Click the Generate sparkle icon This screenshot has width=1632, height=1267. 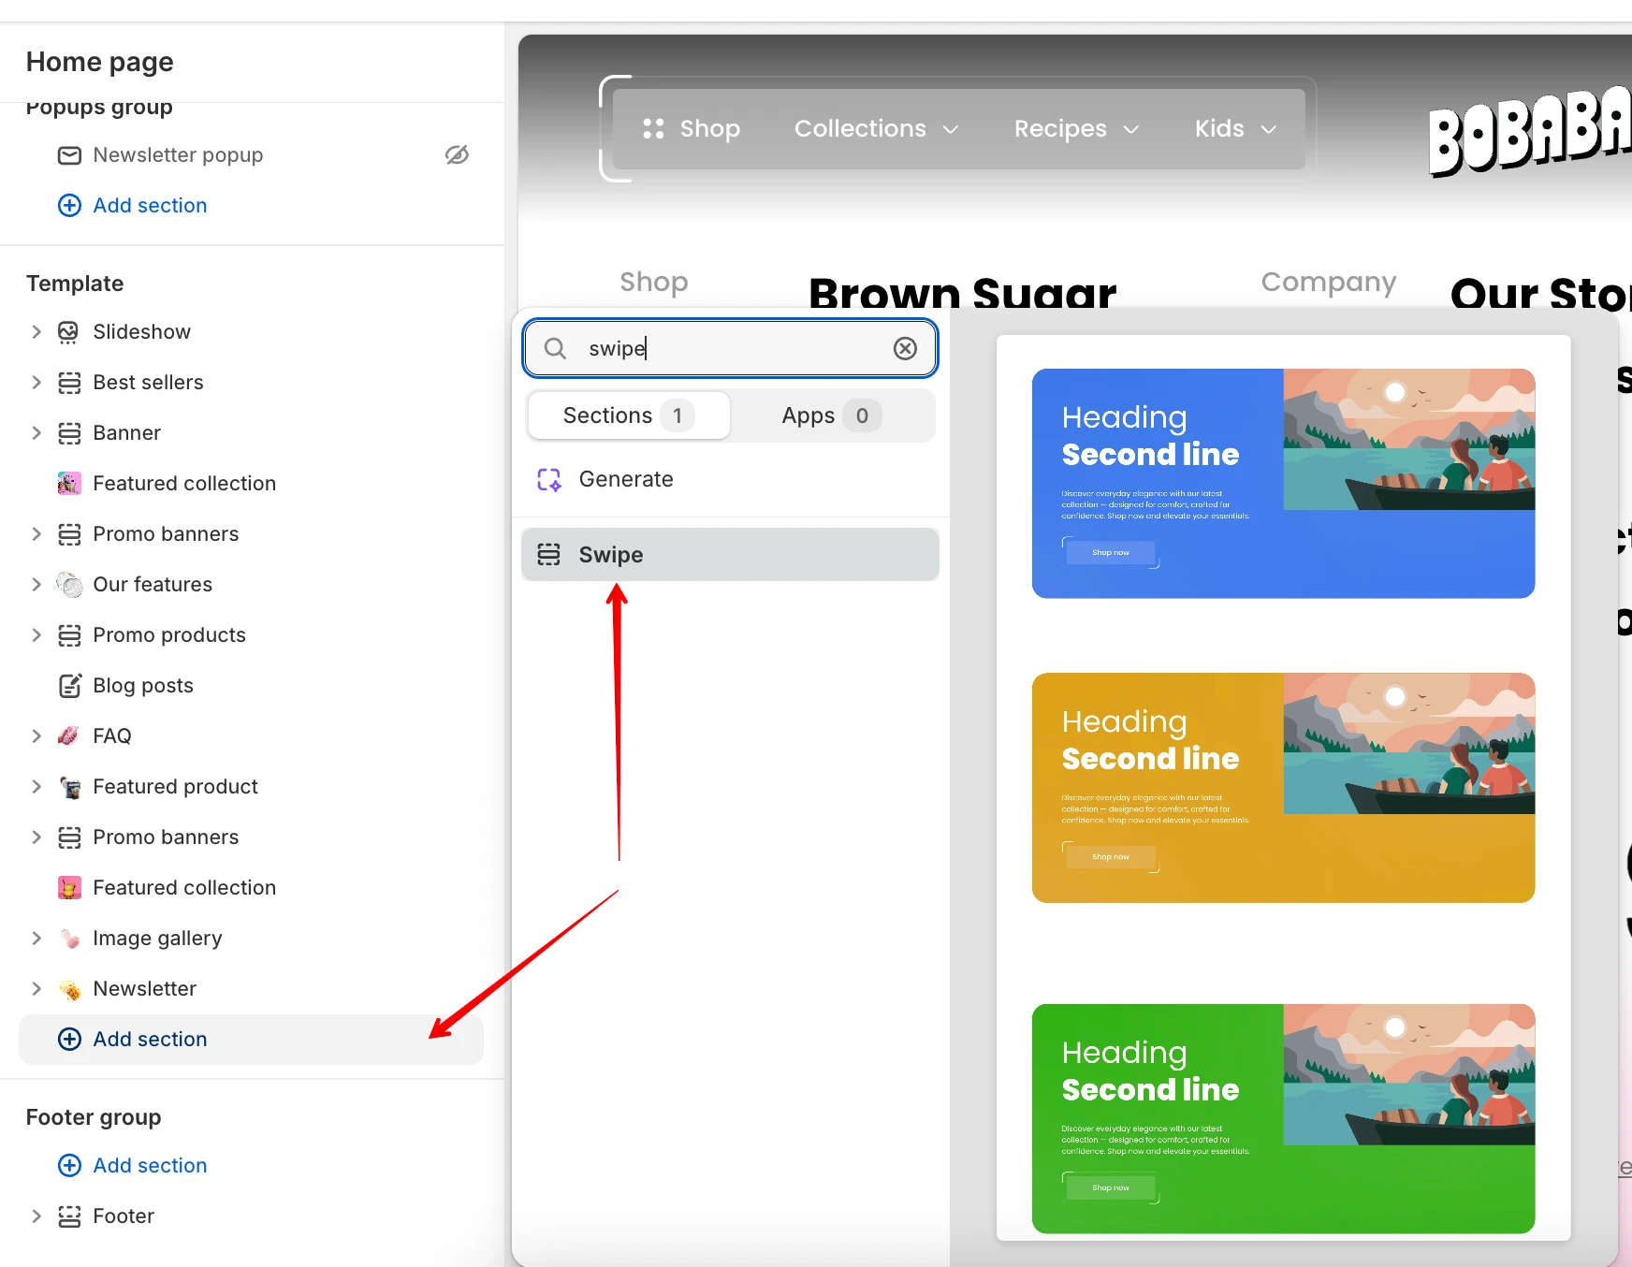tap(548, 480)
